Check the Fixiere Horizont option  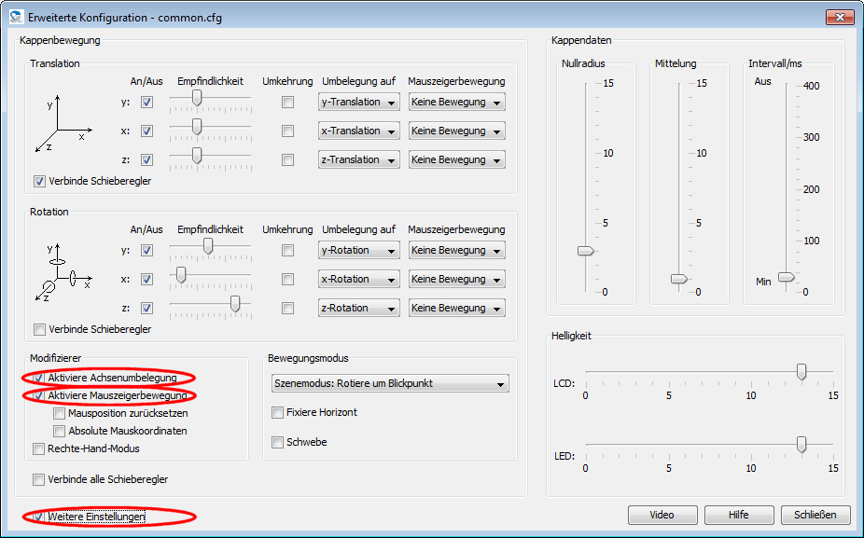(277, 412)
